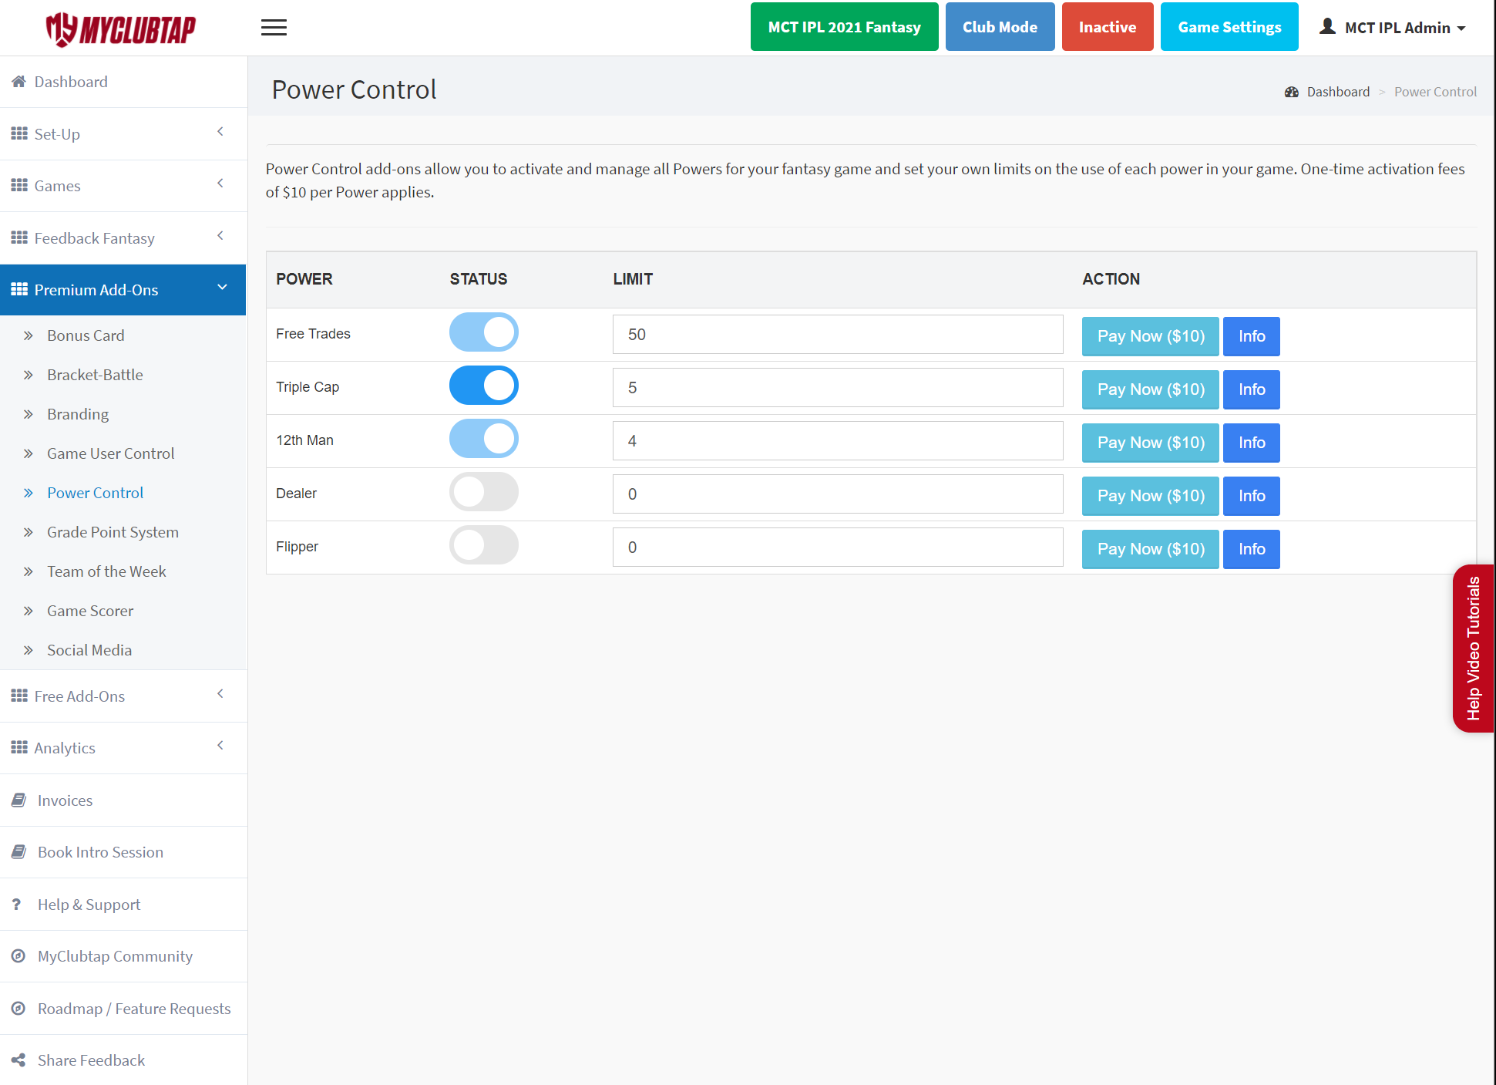Open Grade Point System submenu item
The width and height of the screenshot is (1496, 1085).
(x=113, y=532)
